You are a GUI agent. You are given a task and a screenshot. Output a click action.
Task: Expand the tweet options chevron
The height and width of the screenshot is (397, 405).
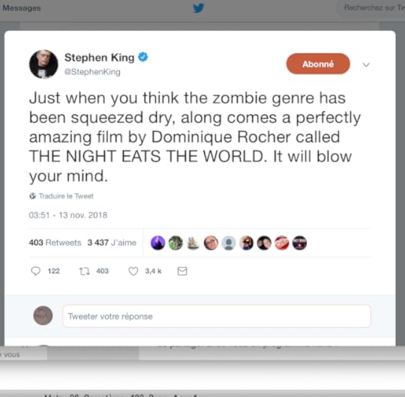click(366, 64)
